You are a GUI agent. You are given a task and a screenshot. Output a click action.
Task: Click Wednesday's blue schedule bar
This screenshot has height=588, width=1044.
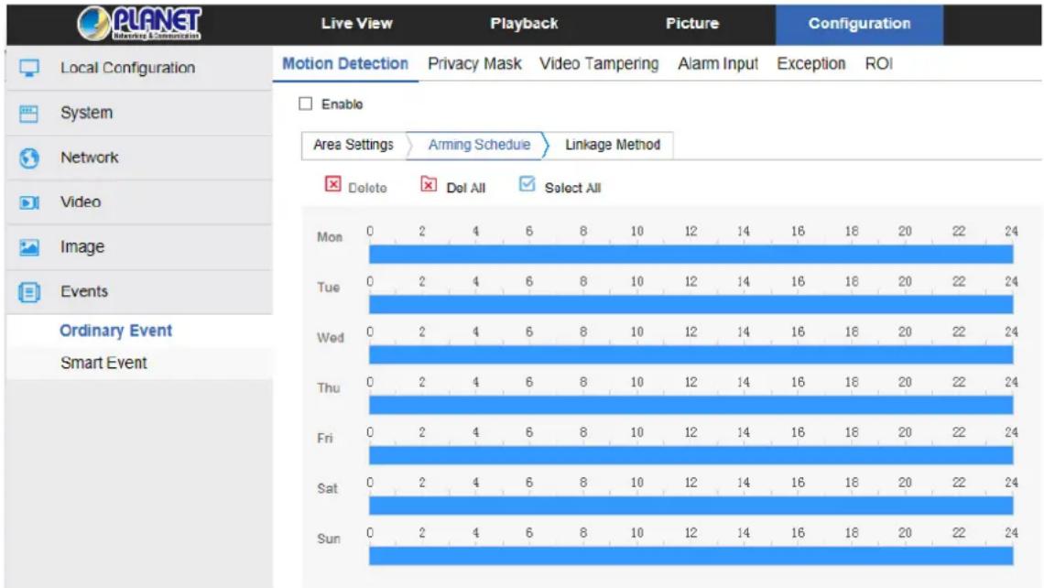(691, 355)
